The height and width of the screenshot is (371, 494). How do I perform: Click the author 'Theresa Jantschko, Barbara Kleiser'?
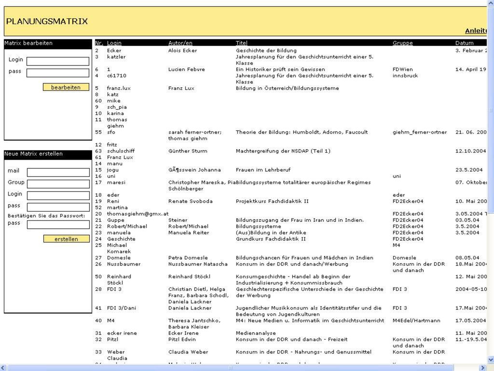tap(194, 324)
